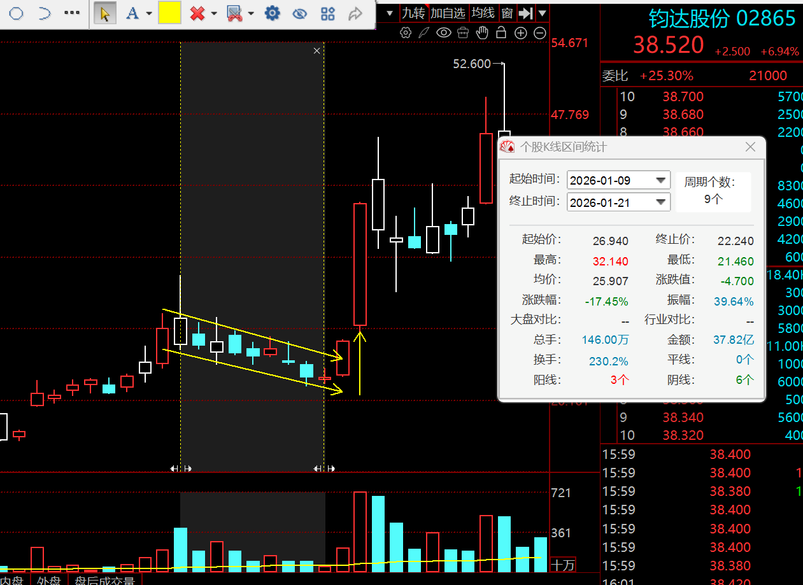Zoom in chart with plus circle
This screenshot has height=585, width=803.
coord(521,32)
